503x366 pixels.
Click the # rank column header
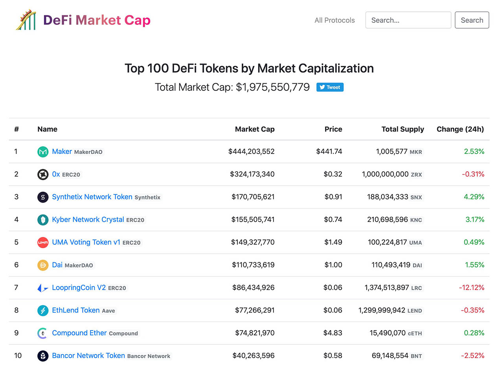(x=17, y=129)
